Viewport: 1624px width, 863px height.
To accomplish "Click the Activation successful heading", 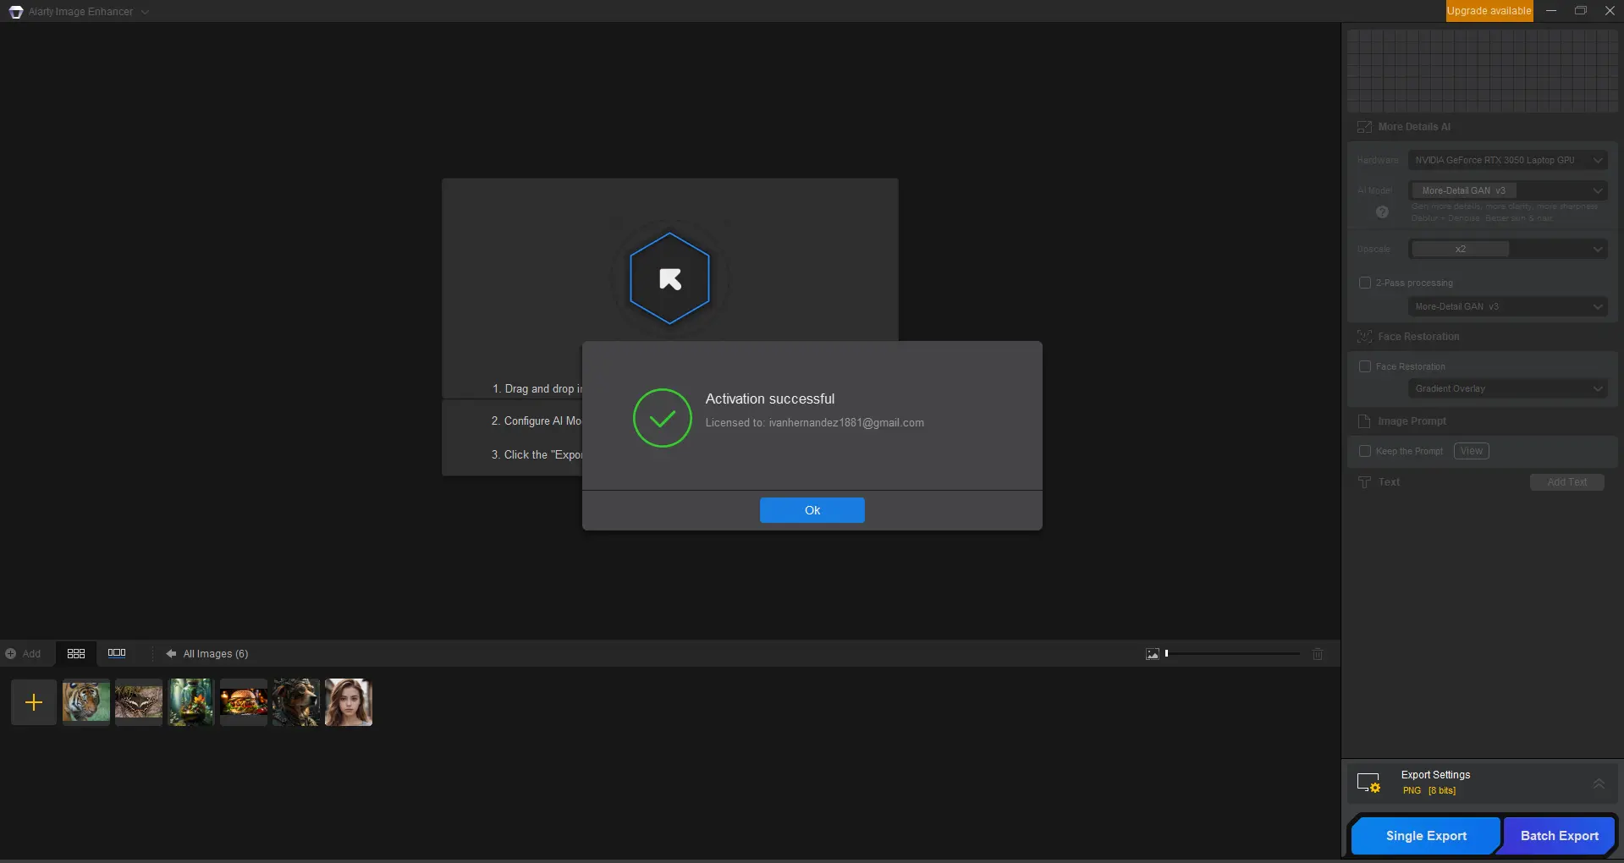I will [x=769, y=399].
